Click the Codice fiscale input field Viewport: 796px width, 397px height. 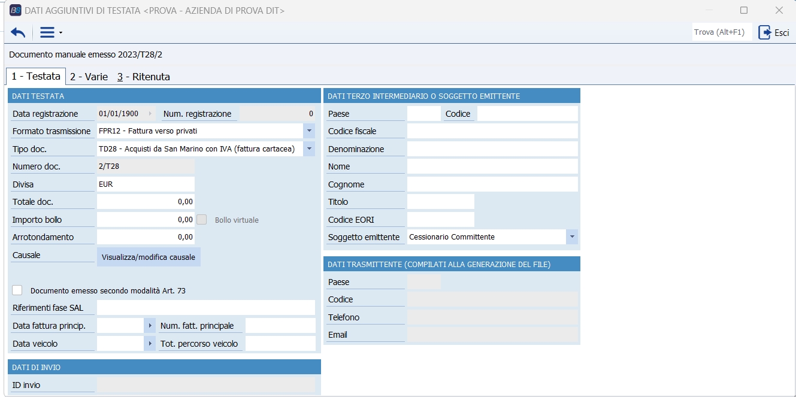[492, 131]
